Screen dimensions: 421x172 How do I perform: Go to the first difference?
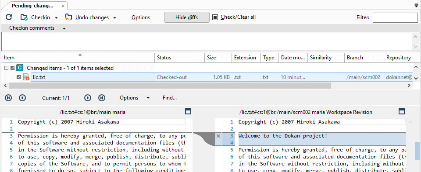(x=8, y=98)
